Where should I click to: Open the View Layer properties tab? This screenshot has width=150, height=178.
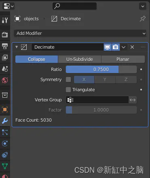5,58
